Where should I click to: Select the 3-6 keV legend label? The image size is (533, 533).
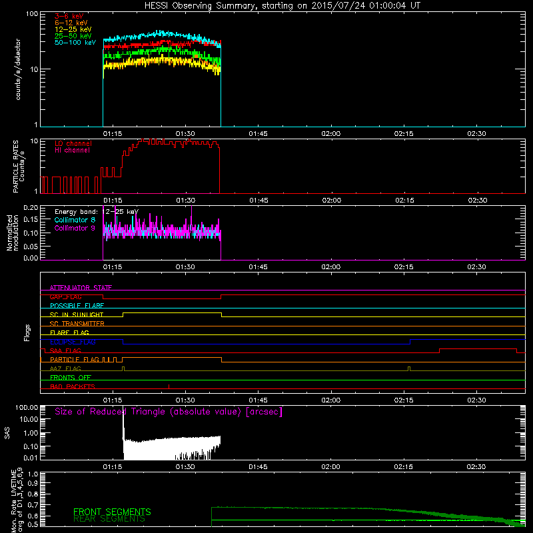(69, 16)
